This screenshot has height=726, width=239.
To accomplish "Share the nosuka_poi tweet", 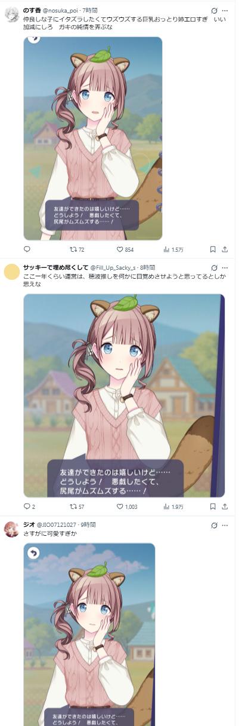I will click(x=225, y=249).
